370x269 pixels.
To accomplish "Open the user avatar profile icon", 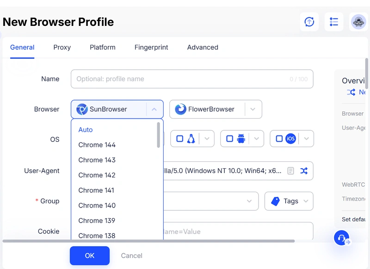I will pos(358,22).
